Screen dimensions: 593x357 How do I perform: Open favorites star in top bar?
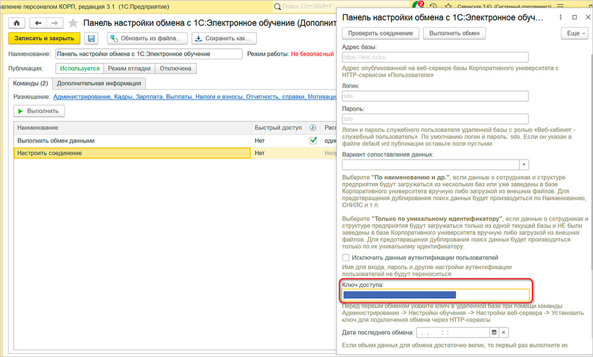448,7
